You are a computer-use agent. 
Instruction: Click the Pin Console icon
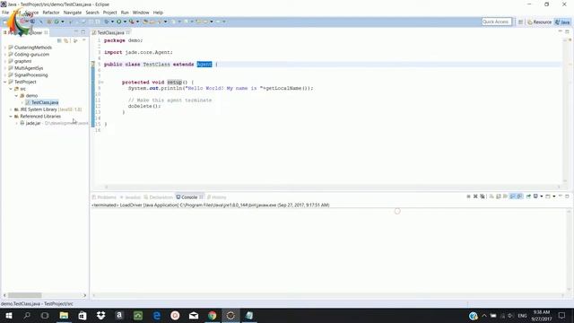(528, 196)
